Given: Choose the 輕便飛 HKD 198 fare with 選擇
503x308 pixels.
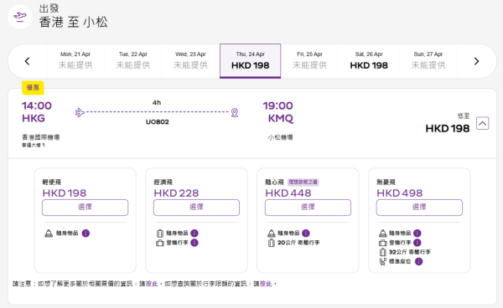Looking at the screenshot, I should tap(85, 208).
